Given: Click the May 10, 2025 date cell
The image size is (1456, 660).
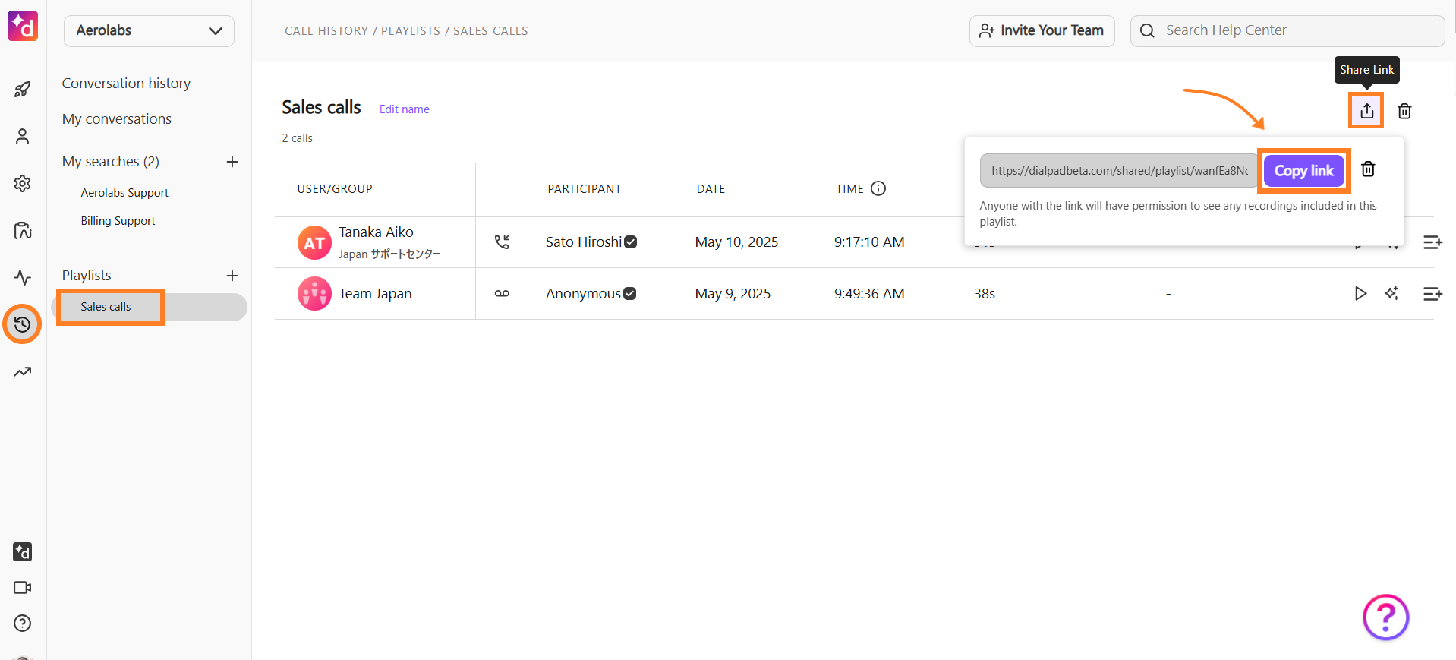Looking at the screenshot, I should [736, 242].
